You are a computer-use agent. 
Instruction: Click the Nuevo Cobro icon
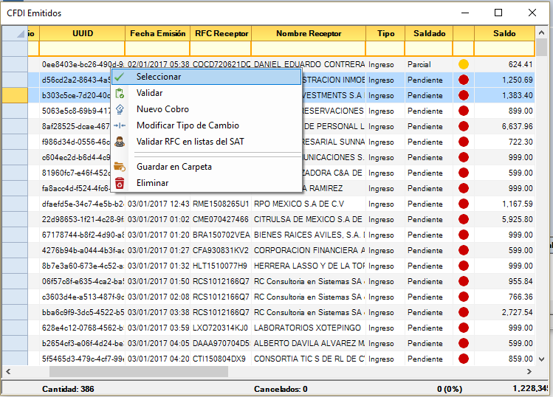[120, 109]
